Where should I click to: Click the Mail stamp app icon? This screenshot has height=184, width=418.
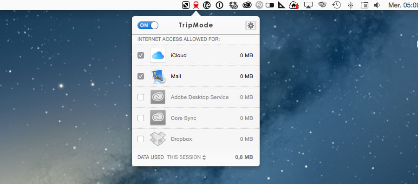(158, 76)
